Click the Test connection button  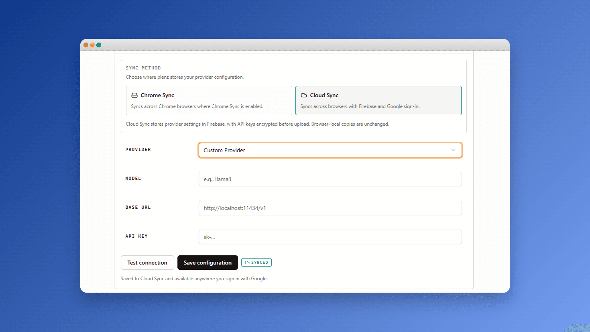pyautogui.click(x=147, y=263)
